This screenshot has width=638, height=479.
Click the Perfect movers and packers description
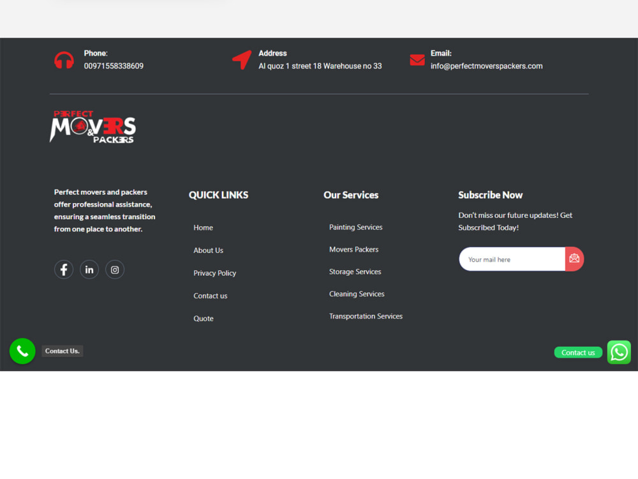[105, 211]
